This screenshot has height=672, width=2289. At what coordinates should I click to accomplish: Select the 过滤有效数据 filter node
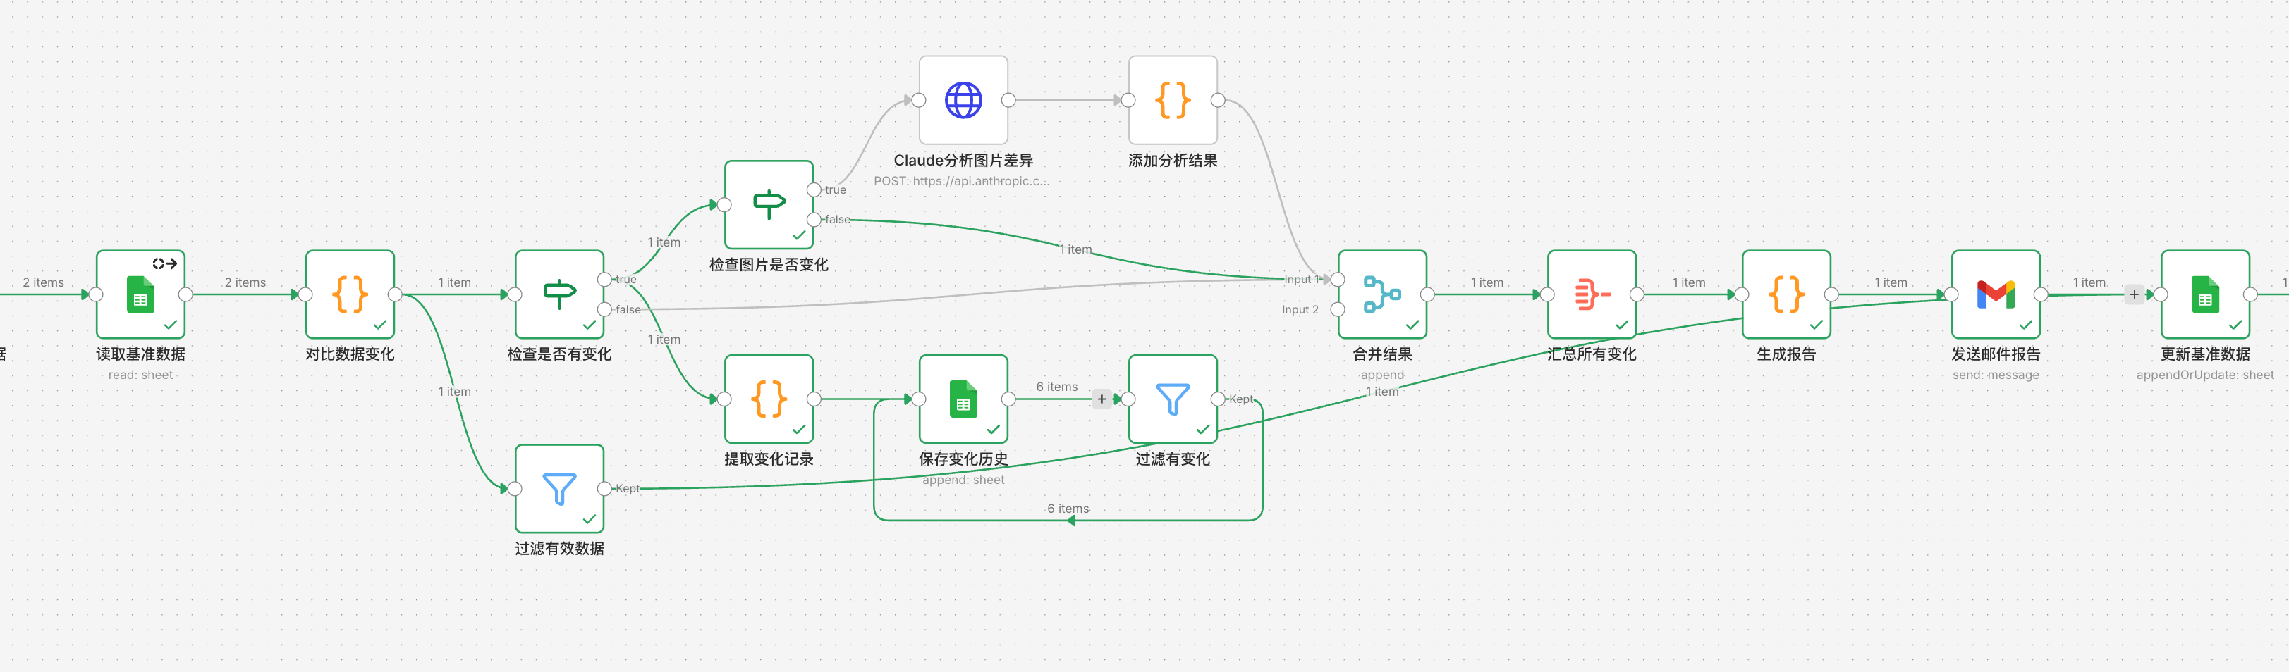[559, 489]
